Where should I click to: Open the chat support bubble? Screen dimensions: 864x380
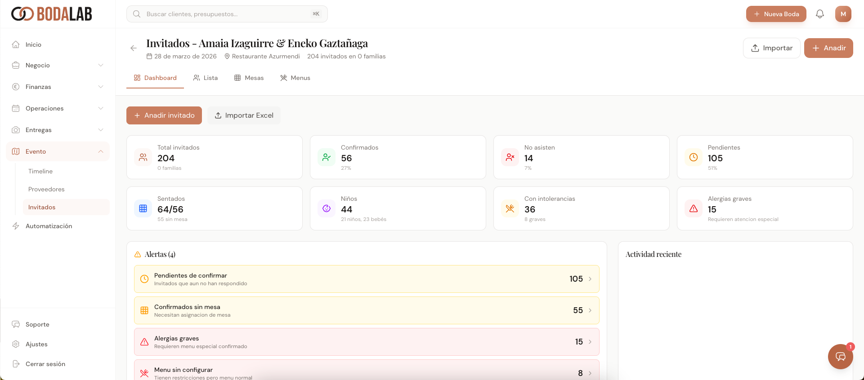[x=840, y=357]
